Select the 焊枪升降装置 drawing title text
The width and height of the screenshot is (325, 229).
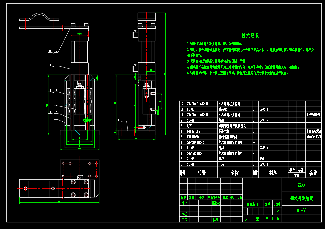tap(301, 199)
